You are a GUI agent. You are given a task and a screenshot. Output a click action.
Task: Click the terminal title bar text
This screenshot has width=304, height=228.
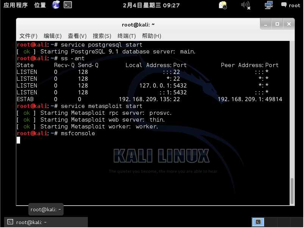(138, 25)
